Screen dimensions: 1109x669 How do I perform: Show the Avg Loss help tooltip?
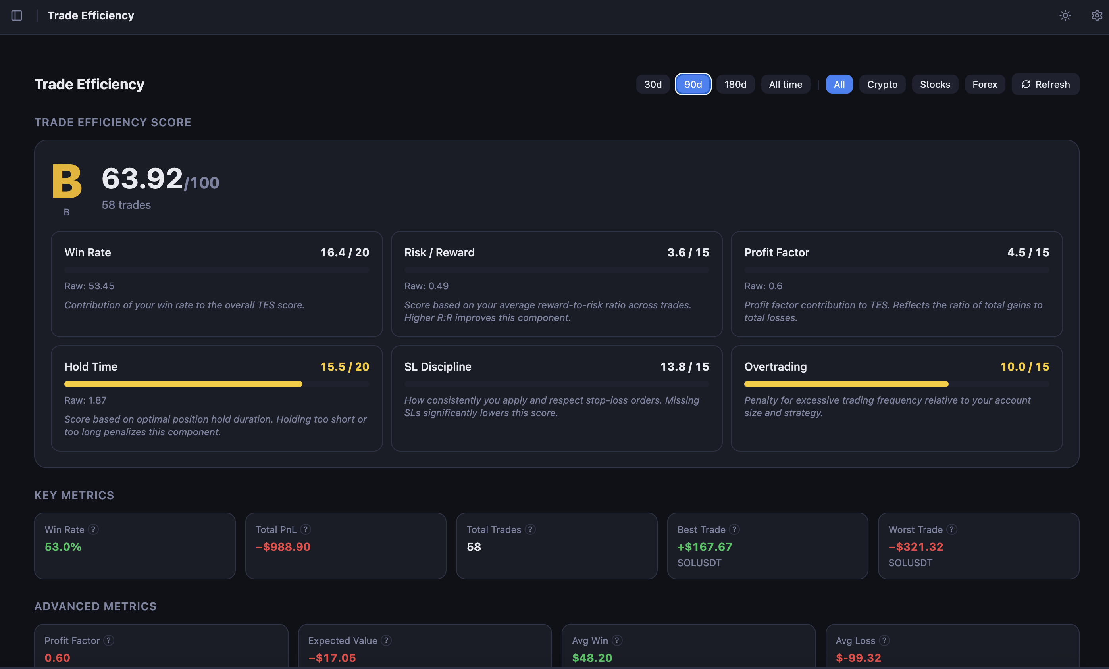click(x=884, y=641)
